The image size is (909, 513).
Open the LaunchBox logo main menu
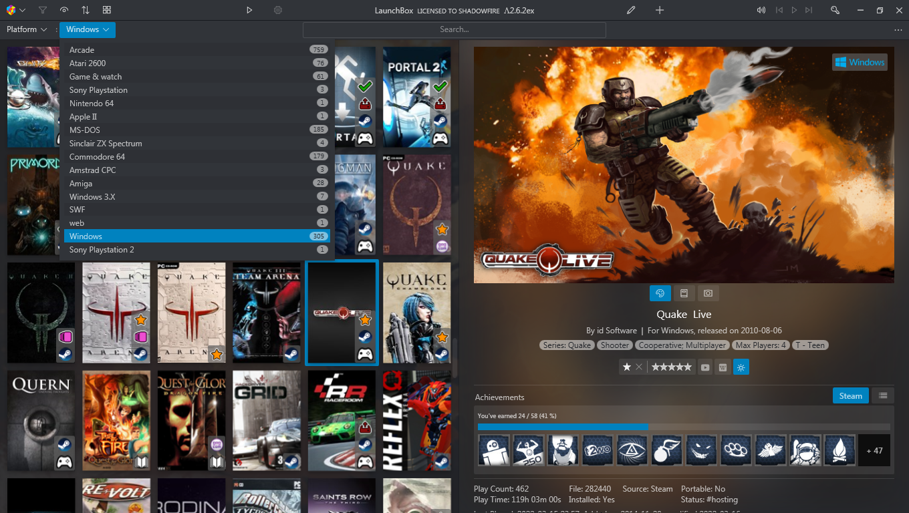[x=15, y=10]
